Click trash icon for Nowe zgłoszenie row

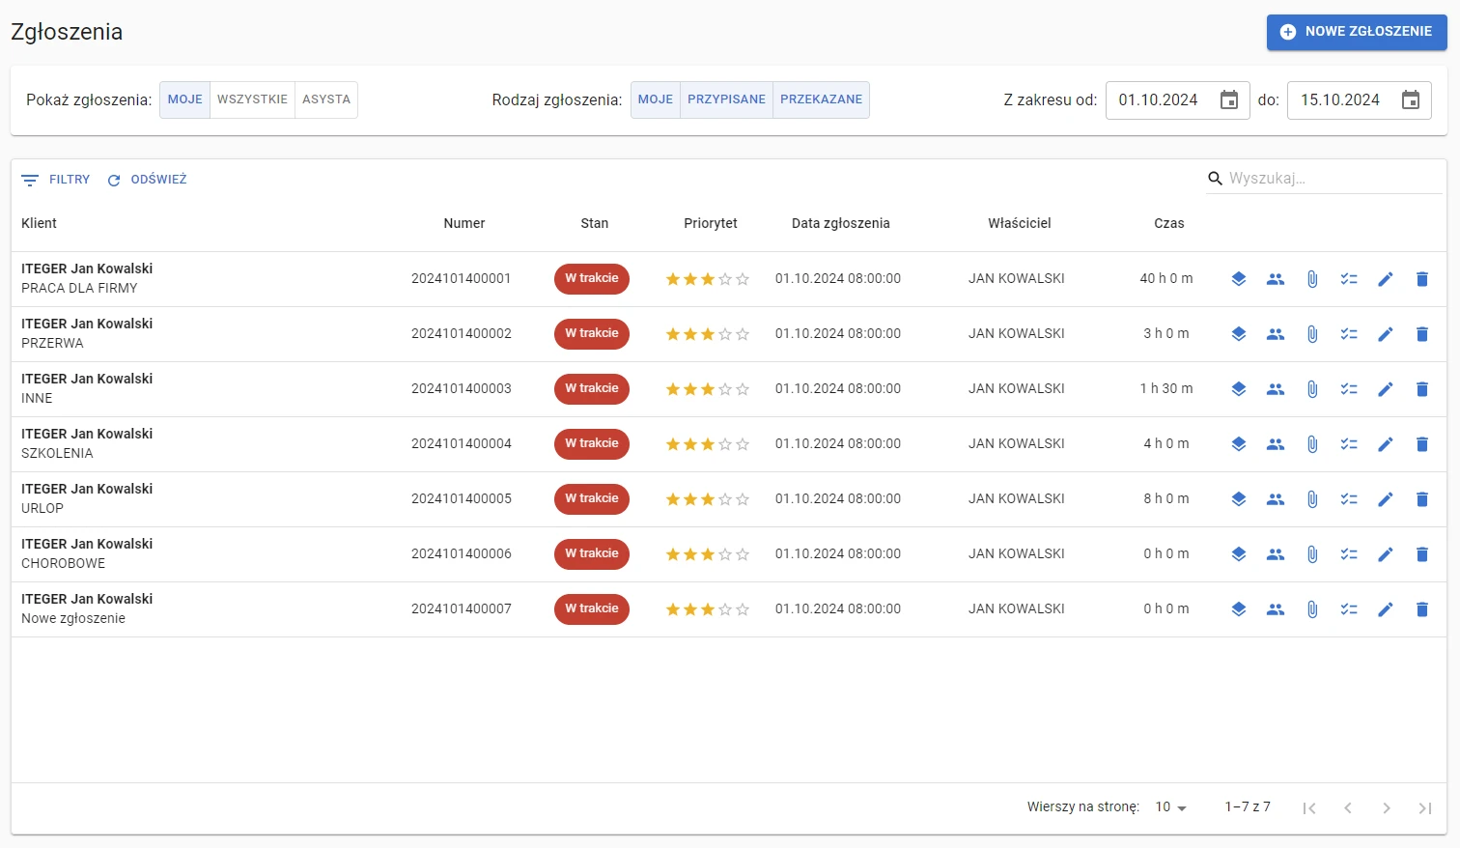click(x=1422, y=609)
